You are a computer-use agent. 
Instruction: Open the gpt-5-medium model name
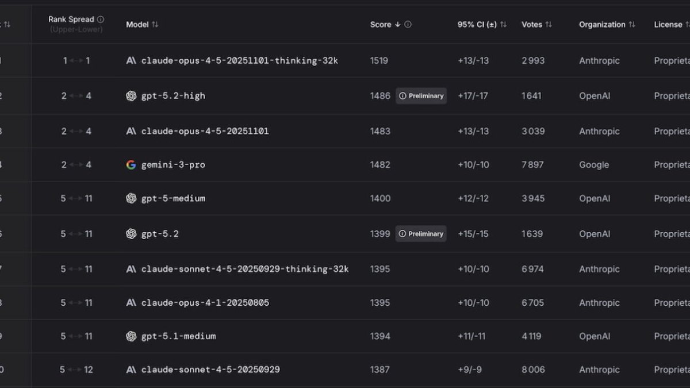[x=173, y=198]
